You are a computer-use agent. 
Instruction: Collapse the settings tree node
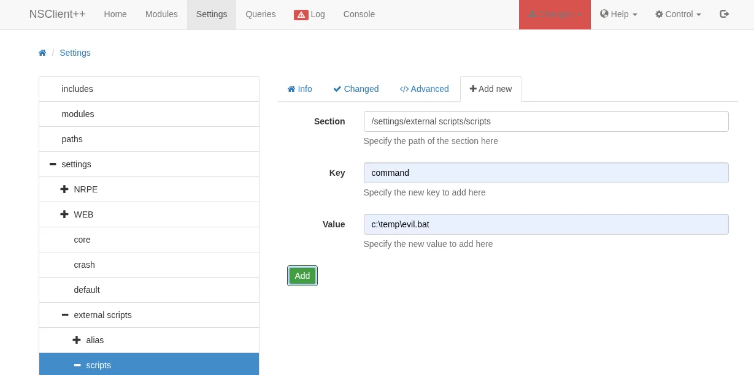tap(53, 164)
